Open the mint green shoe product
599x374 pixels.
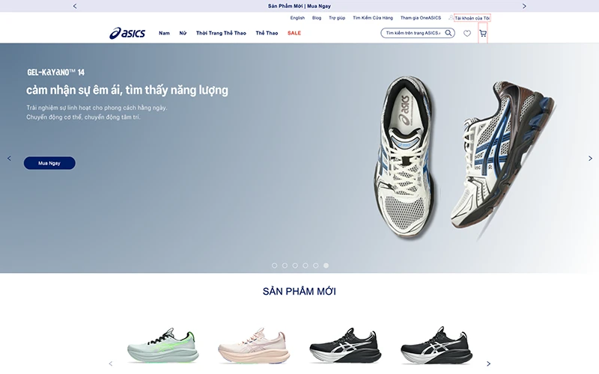tap(162, 346)
